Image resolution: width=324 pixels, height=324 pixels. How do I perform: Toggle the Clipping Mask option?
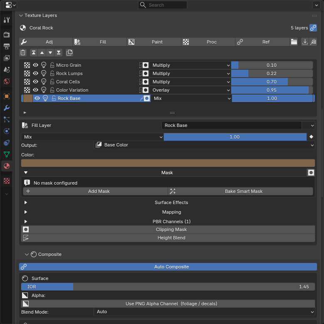(168, 229)
